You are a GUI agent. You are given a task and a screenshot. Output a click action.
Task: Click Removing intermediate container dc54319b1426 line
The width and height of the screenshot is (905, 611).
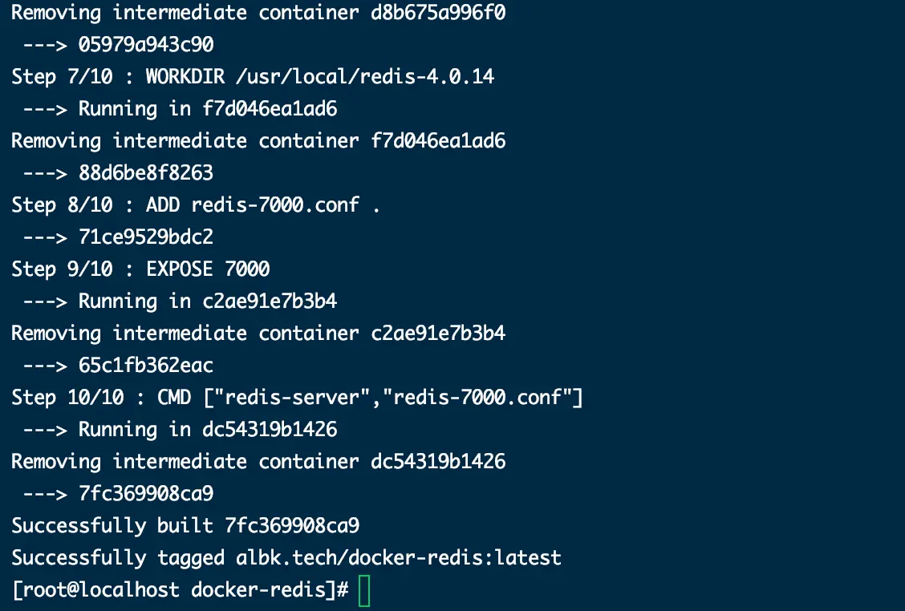258,462
